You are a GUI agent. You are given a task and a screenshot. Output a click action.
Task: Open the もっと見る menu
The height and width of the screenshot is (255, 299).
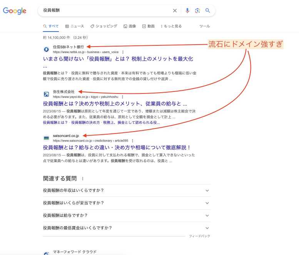coord(171,26)
